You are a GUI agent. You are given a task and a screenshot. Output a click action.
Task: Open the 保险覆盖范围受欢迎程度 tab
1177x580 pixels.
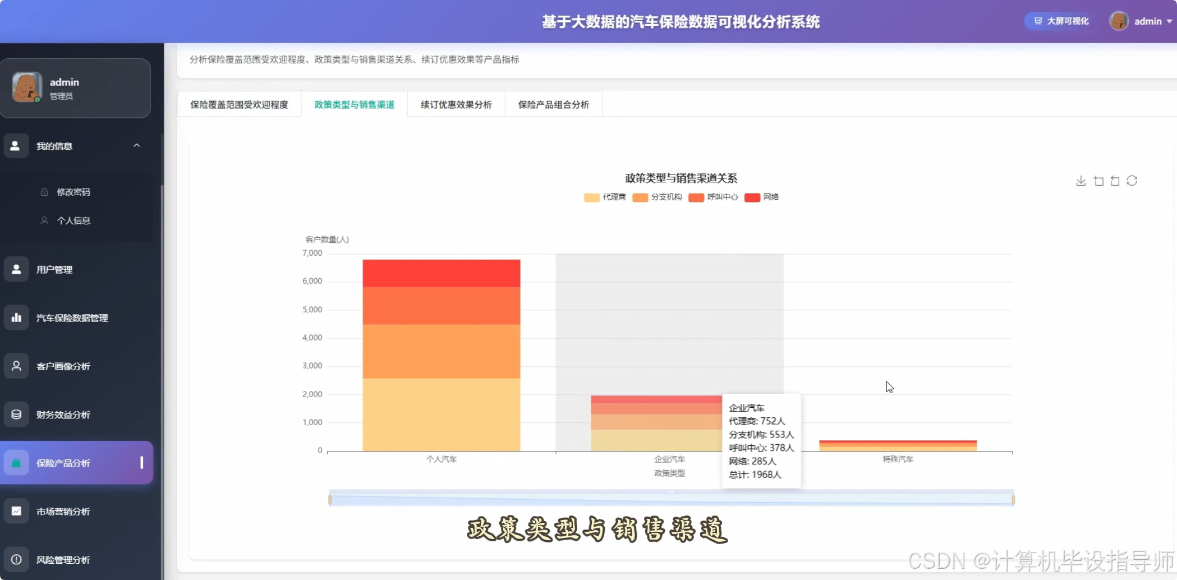pyautogui.click(x=238, y=104)
